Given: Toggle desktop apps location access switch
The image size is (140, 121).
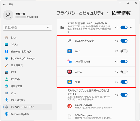Looking at the screenshot, I should pos(124,95).
